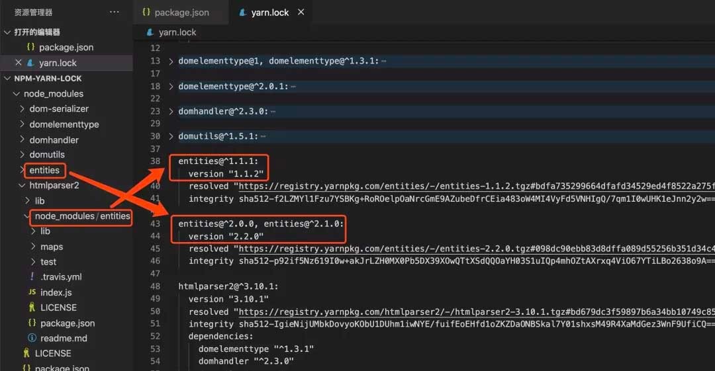Unfold the domutils@^1.5.1 block at line 30
Image resolution: width=715 pixels, height=371 pixels.
pos(171,136)
